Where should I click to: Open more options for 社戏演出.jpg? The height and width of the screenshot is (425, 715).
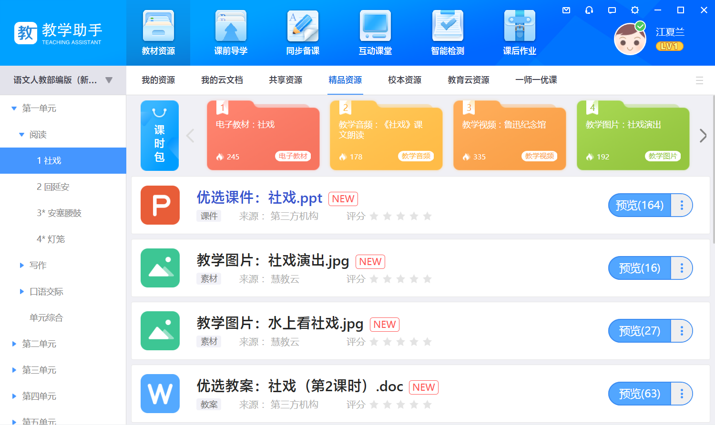point(682,268)
